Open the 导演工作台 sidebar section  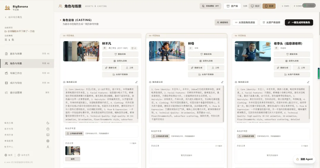click(x=27, y=73)
